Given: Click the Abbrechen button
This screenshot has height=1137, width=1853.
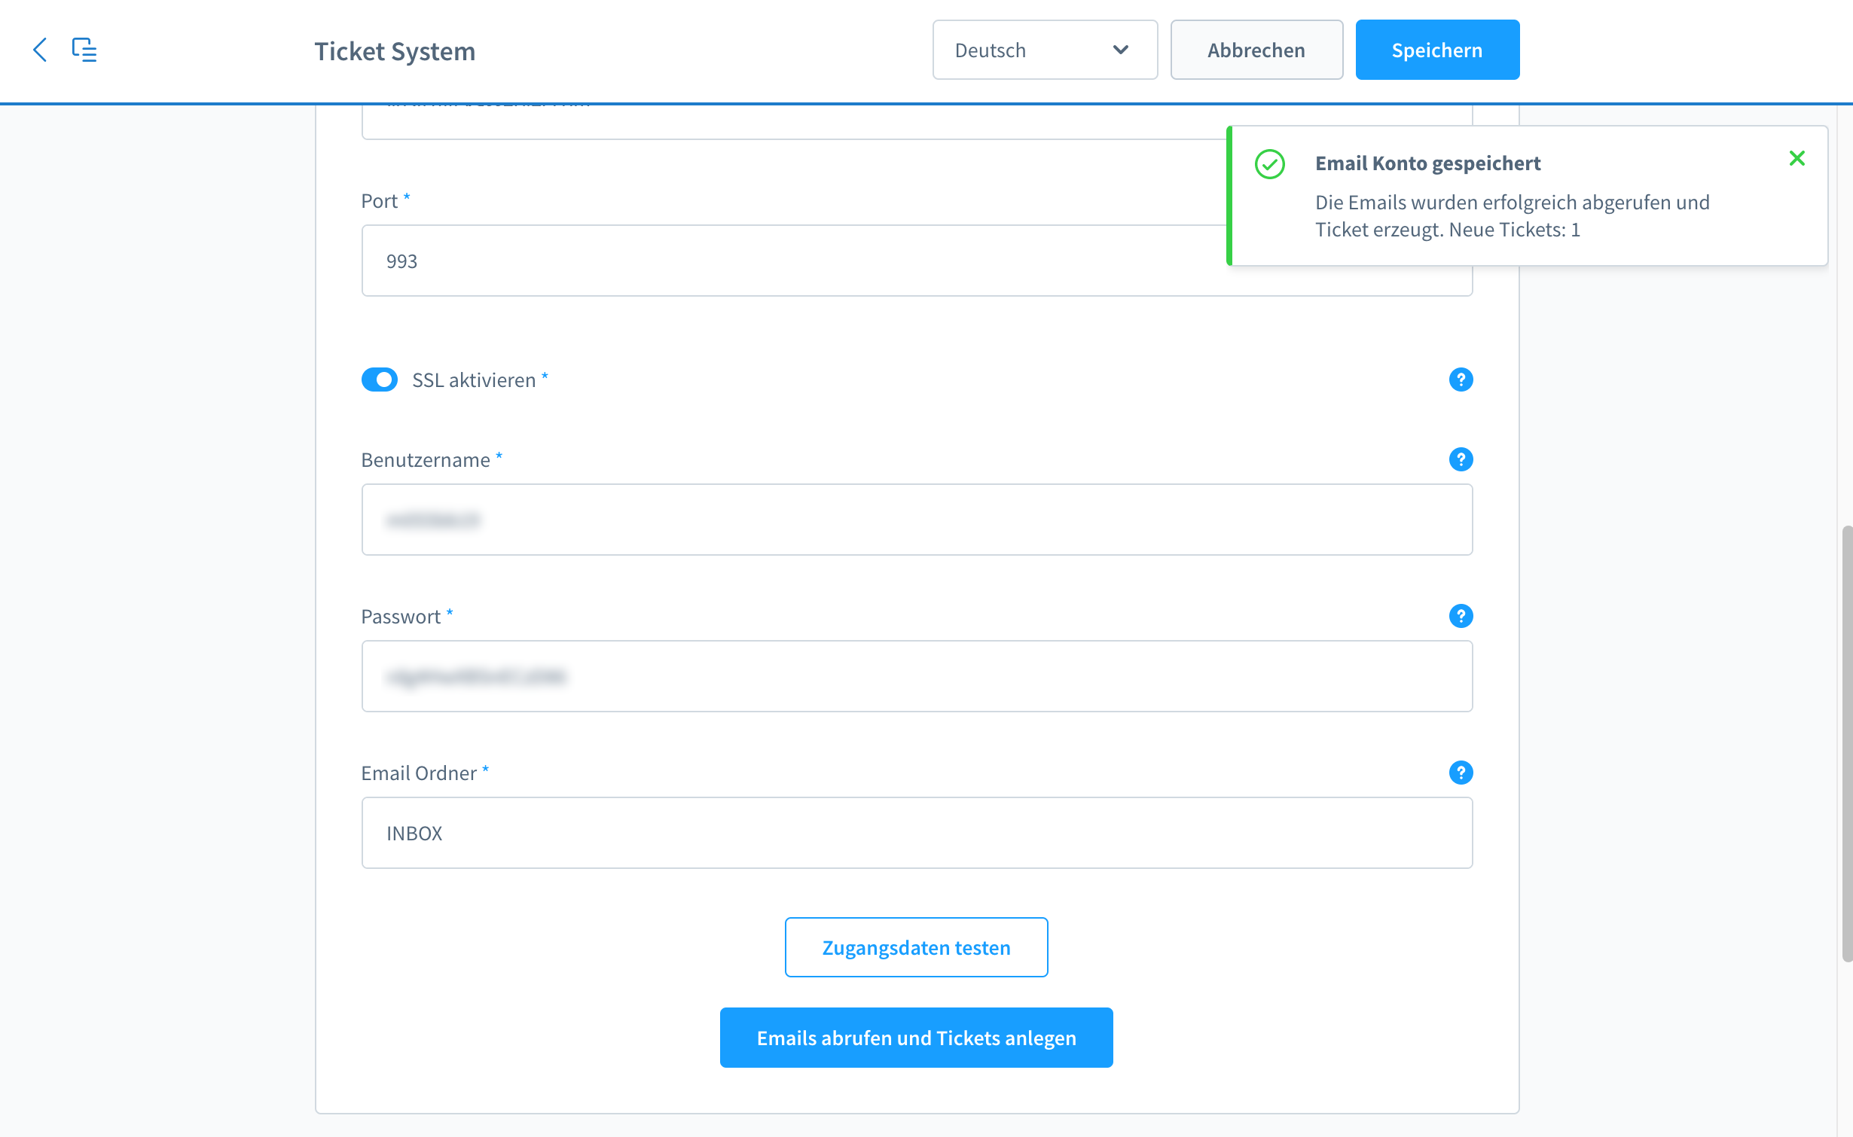Looking at the screenshot, I should [1256, 50].
